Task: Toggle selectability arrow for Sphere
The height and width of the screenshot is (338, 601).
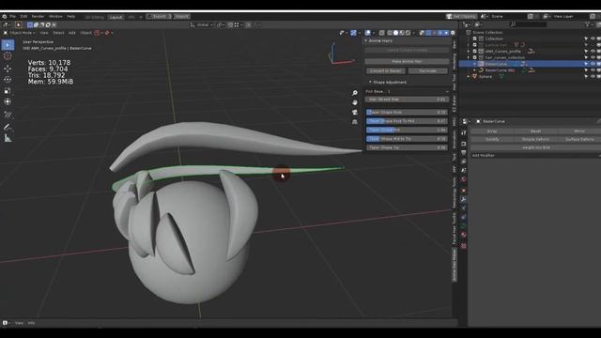Action: (586, 77)
